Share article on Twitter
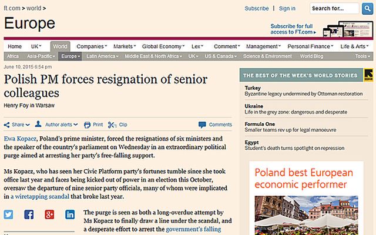Image resolution: width=376 pixels, height=235 pixels. tap(9, 214)
